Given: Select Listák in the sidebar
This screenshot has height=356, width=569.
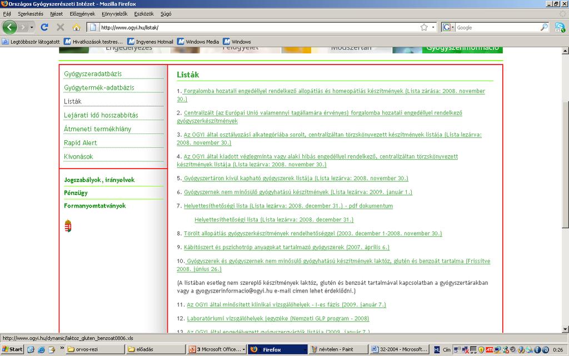Looking at the screenshot, I should pyautogui.click(x=73, y=101).
